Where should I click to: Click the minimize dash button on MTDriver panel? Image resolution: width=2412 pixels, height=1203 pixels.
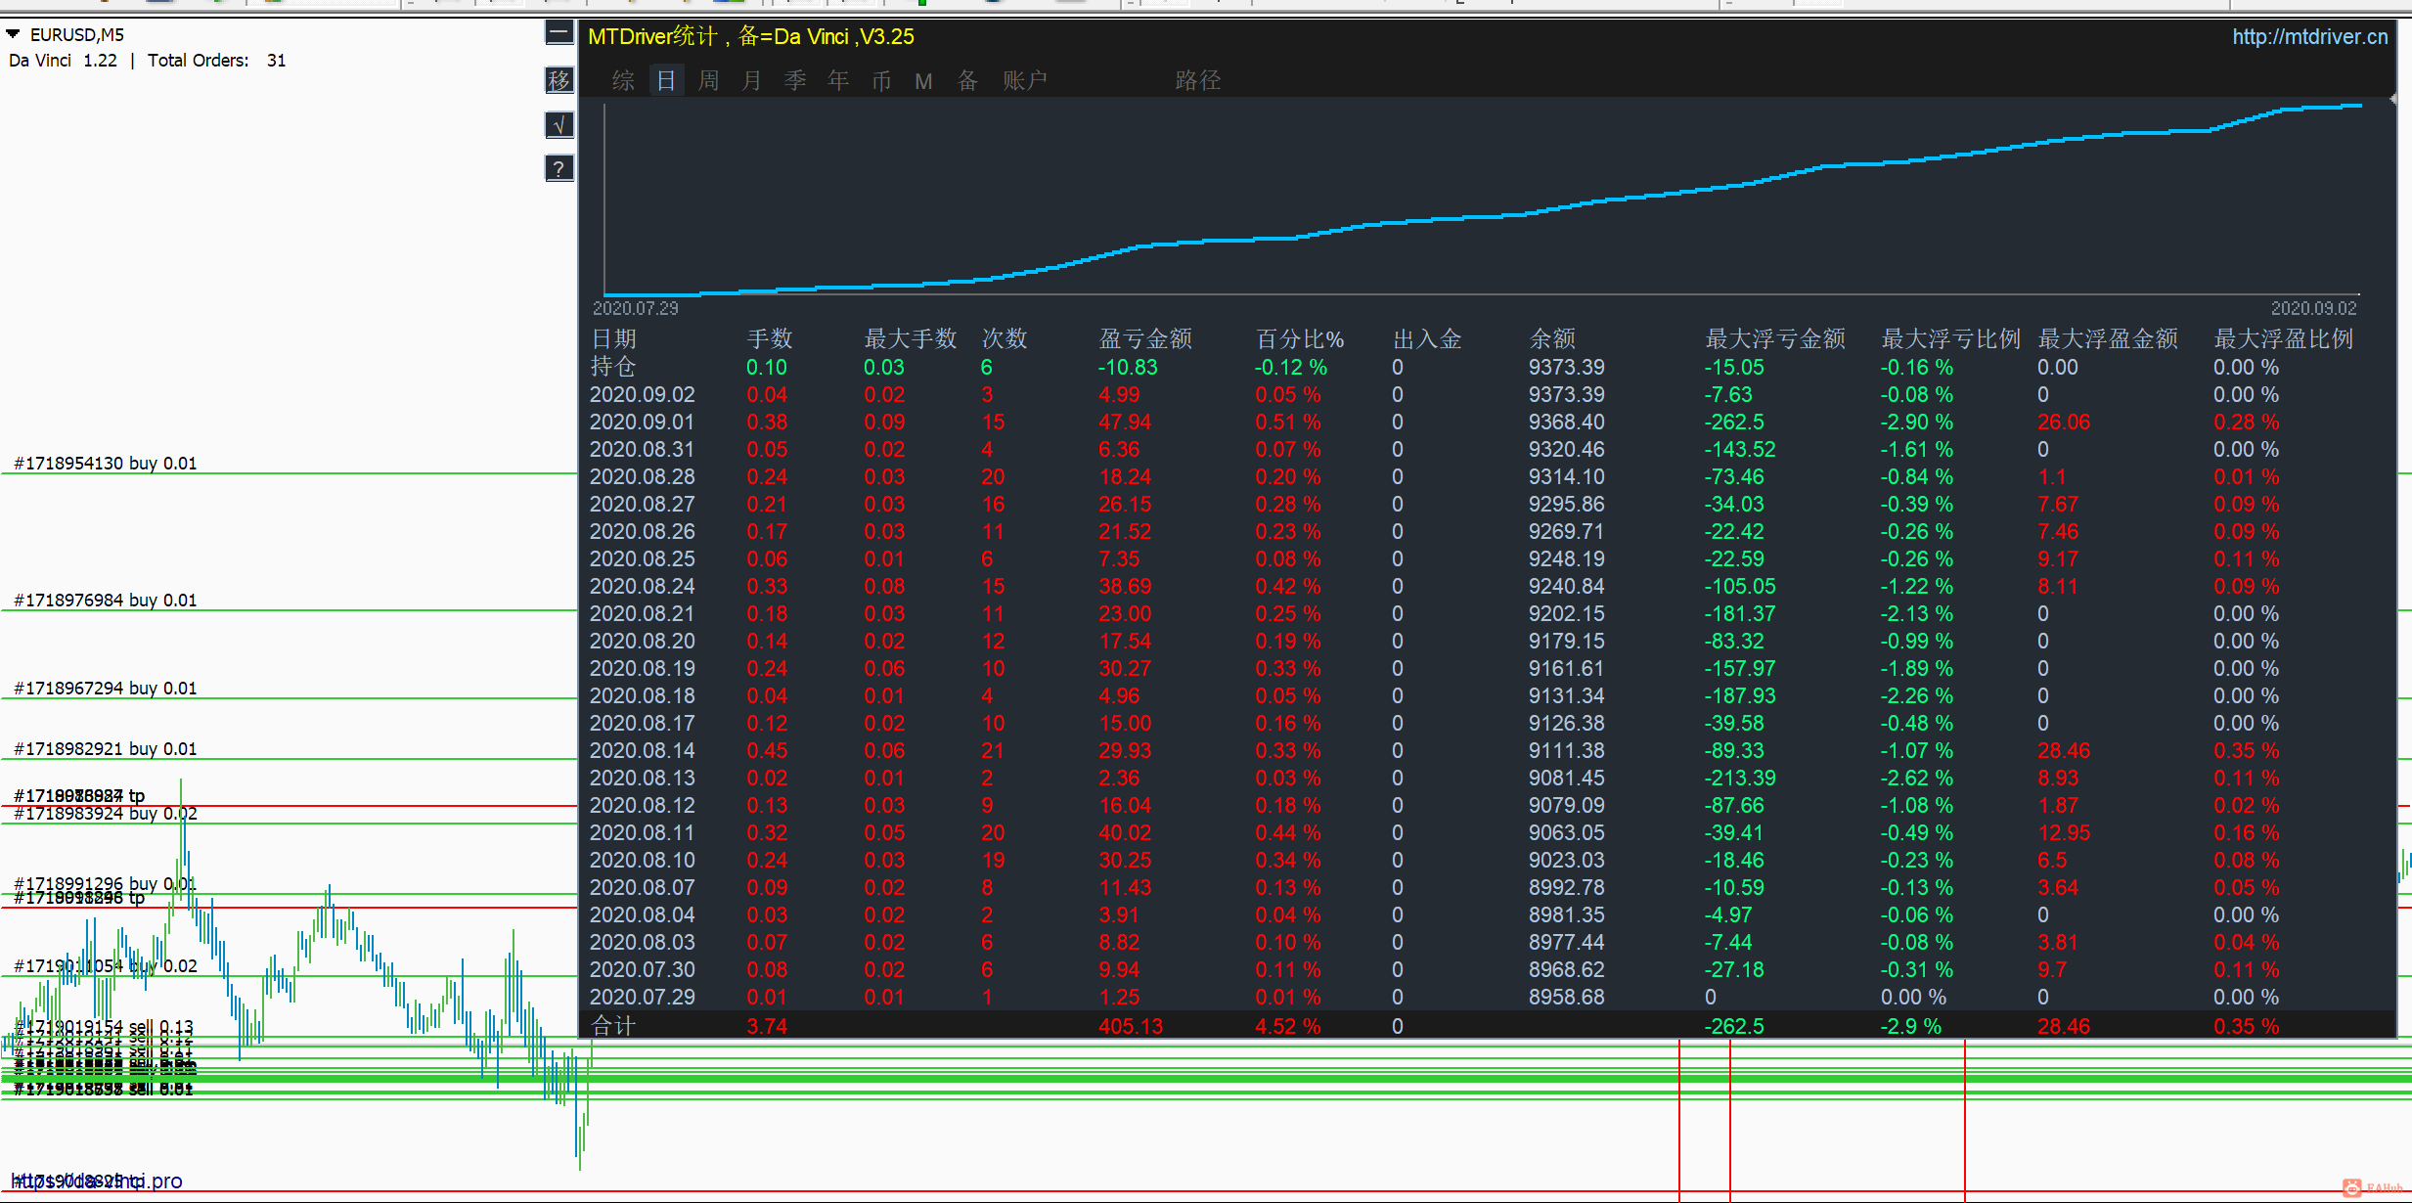click(x=558, y=33)
